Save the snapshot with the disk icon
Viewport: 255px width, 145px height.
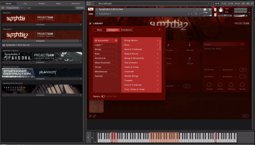tap(196, 14)
